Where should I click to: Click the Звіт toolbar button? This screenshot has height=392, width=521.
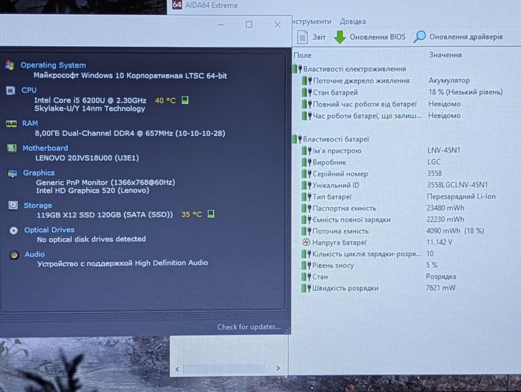point(311,37)
